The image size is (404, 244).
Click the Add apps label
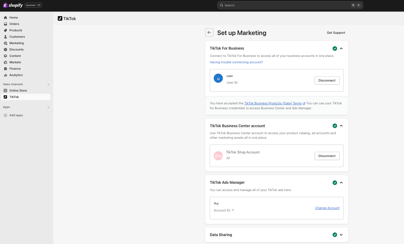(x=16, y=115)
